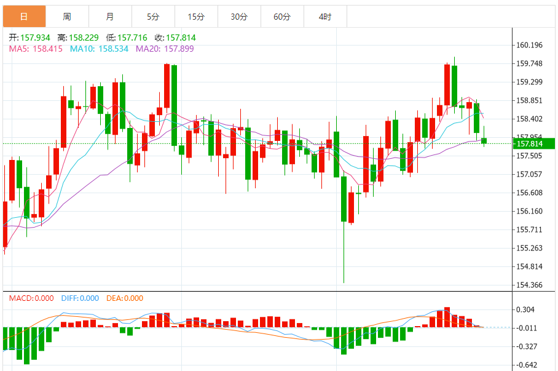Click the DEA:0.000 indicator label
Viewport: 558px width, 371px height.
[x=125, y=298]
